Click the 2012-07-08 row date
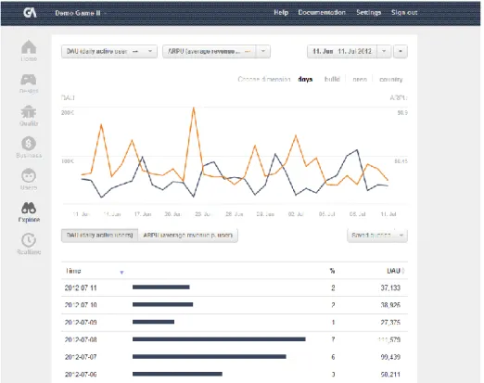The height and width of the screenshot is (383, 484). (x=81, y=339)
